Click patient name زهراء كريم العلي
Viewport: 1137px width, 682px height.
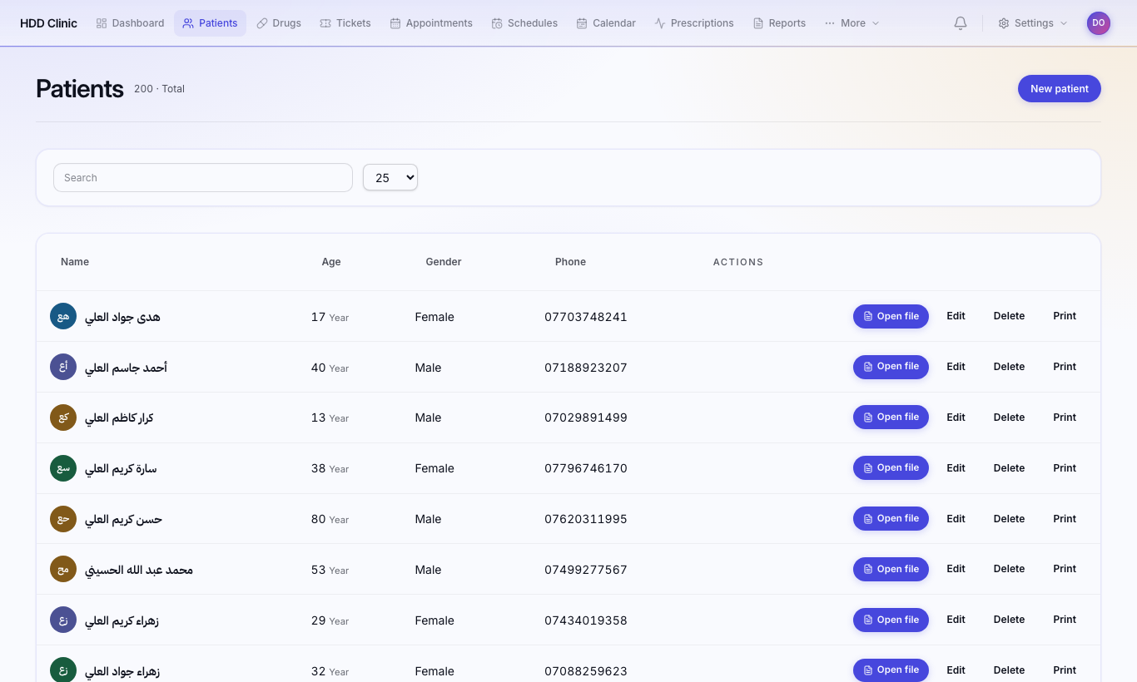point(122,620)
